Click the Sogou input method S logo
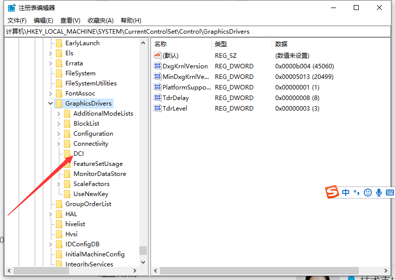 tap(332, 192)
